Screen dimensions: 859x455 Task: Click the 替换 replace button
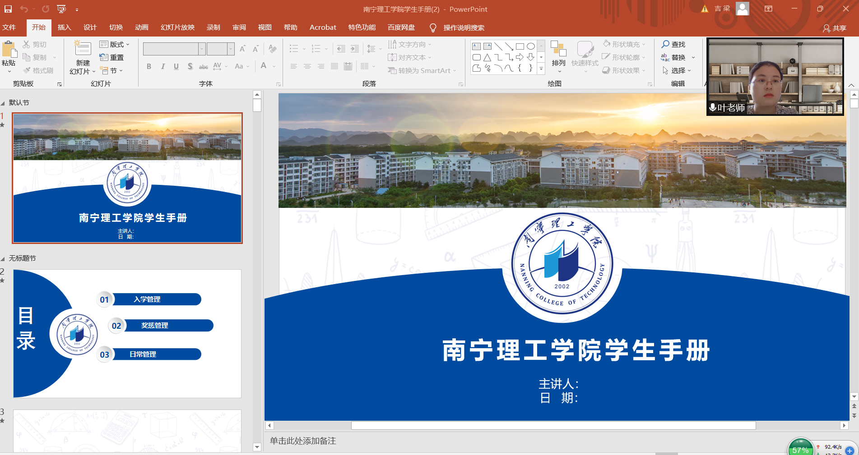678,57
